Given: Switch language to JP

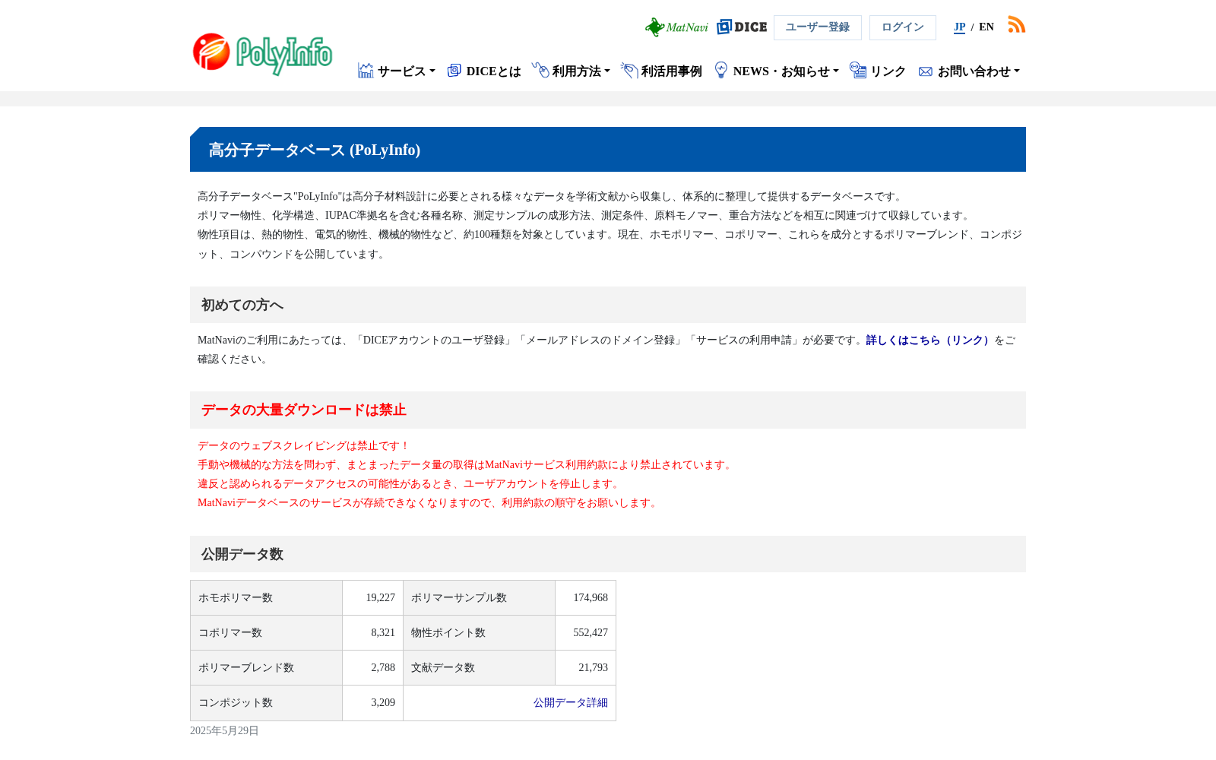Looking at the screenshot, I should 959,27.
